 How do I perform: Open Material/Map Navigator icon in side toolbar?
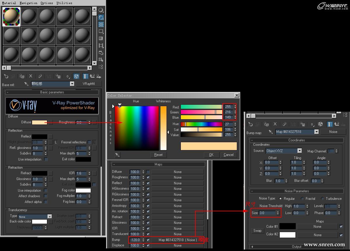(101, 67)
